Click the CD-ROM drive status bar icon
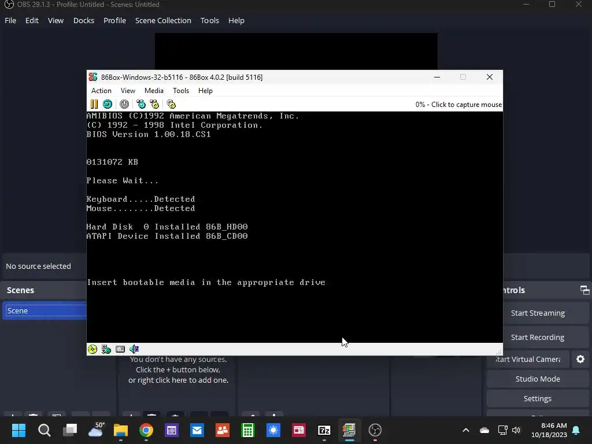 click(x=92, y=349)
